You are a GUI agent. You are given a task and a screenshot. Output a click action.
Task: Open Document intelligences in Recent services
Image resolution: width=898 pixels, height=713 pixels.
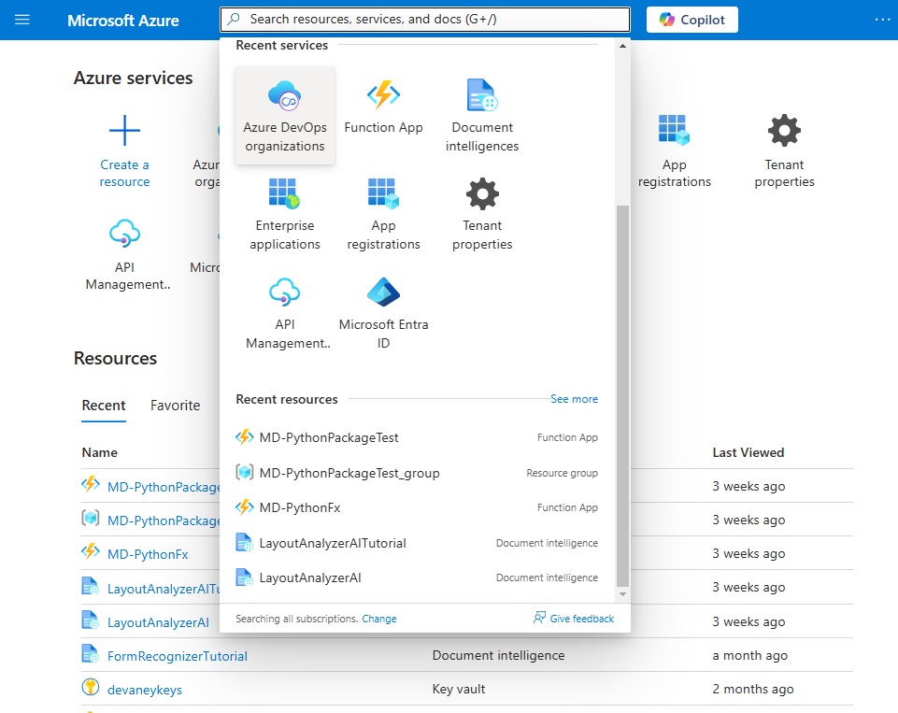[482, 116]
